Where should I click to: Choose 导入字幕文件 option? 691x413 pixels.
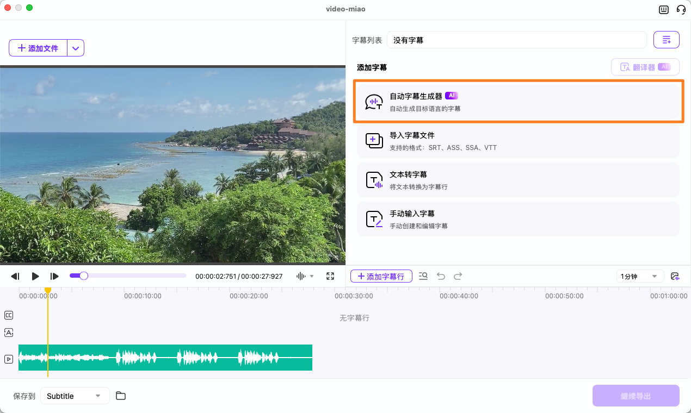click(518, 141)
